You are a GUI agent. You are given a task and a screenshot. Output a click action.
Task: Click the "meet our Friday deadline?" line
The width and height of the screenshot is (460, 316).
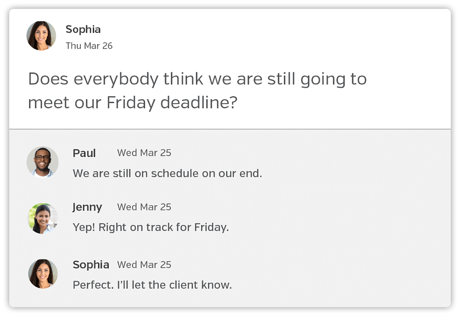click(132, 103)
